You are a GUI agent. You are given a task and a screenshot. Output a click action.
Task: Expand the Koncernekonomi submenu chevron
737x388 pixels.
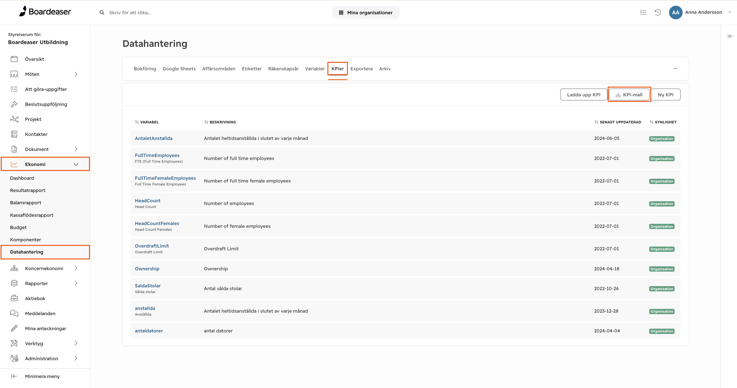click(x=76, y=268)
